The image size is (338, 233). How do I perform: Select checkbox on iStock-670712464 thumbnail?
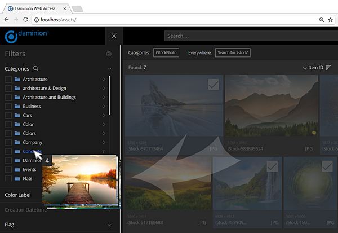tap(214, 85)
